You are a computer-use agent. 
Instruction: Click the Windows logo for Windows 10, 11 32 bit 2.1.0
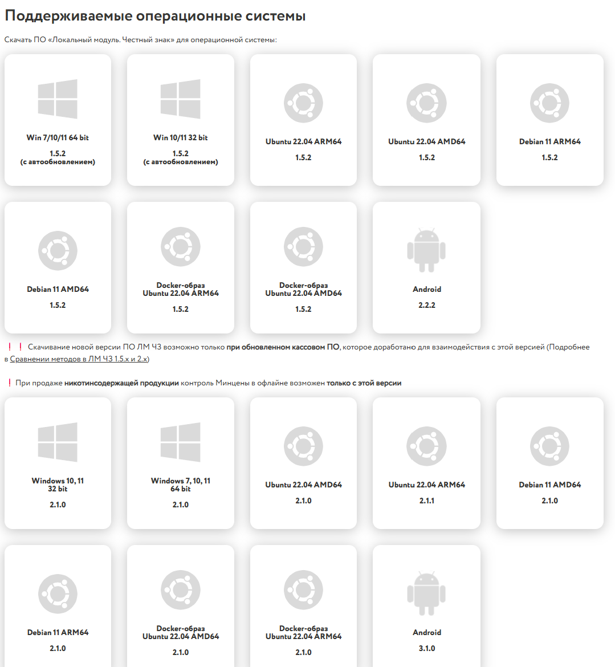pos(58,442)
